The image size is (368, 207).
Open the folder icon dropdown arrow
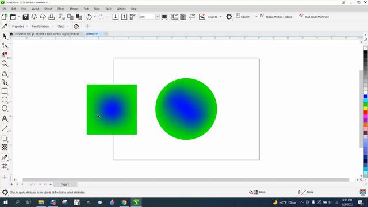click(x=19, y=17)
